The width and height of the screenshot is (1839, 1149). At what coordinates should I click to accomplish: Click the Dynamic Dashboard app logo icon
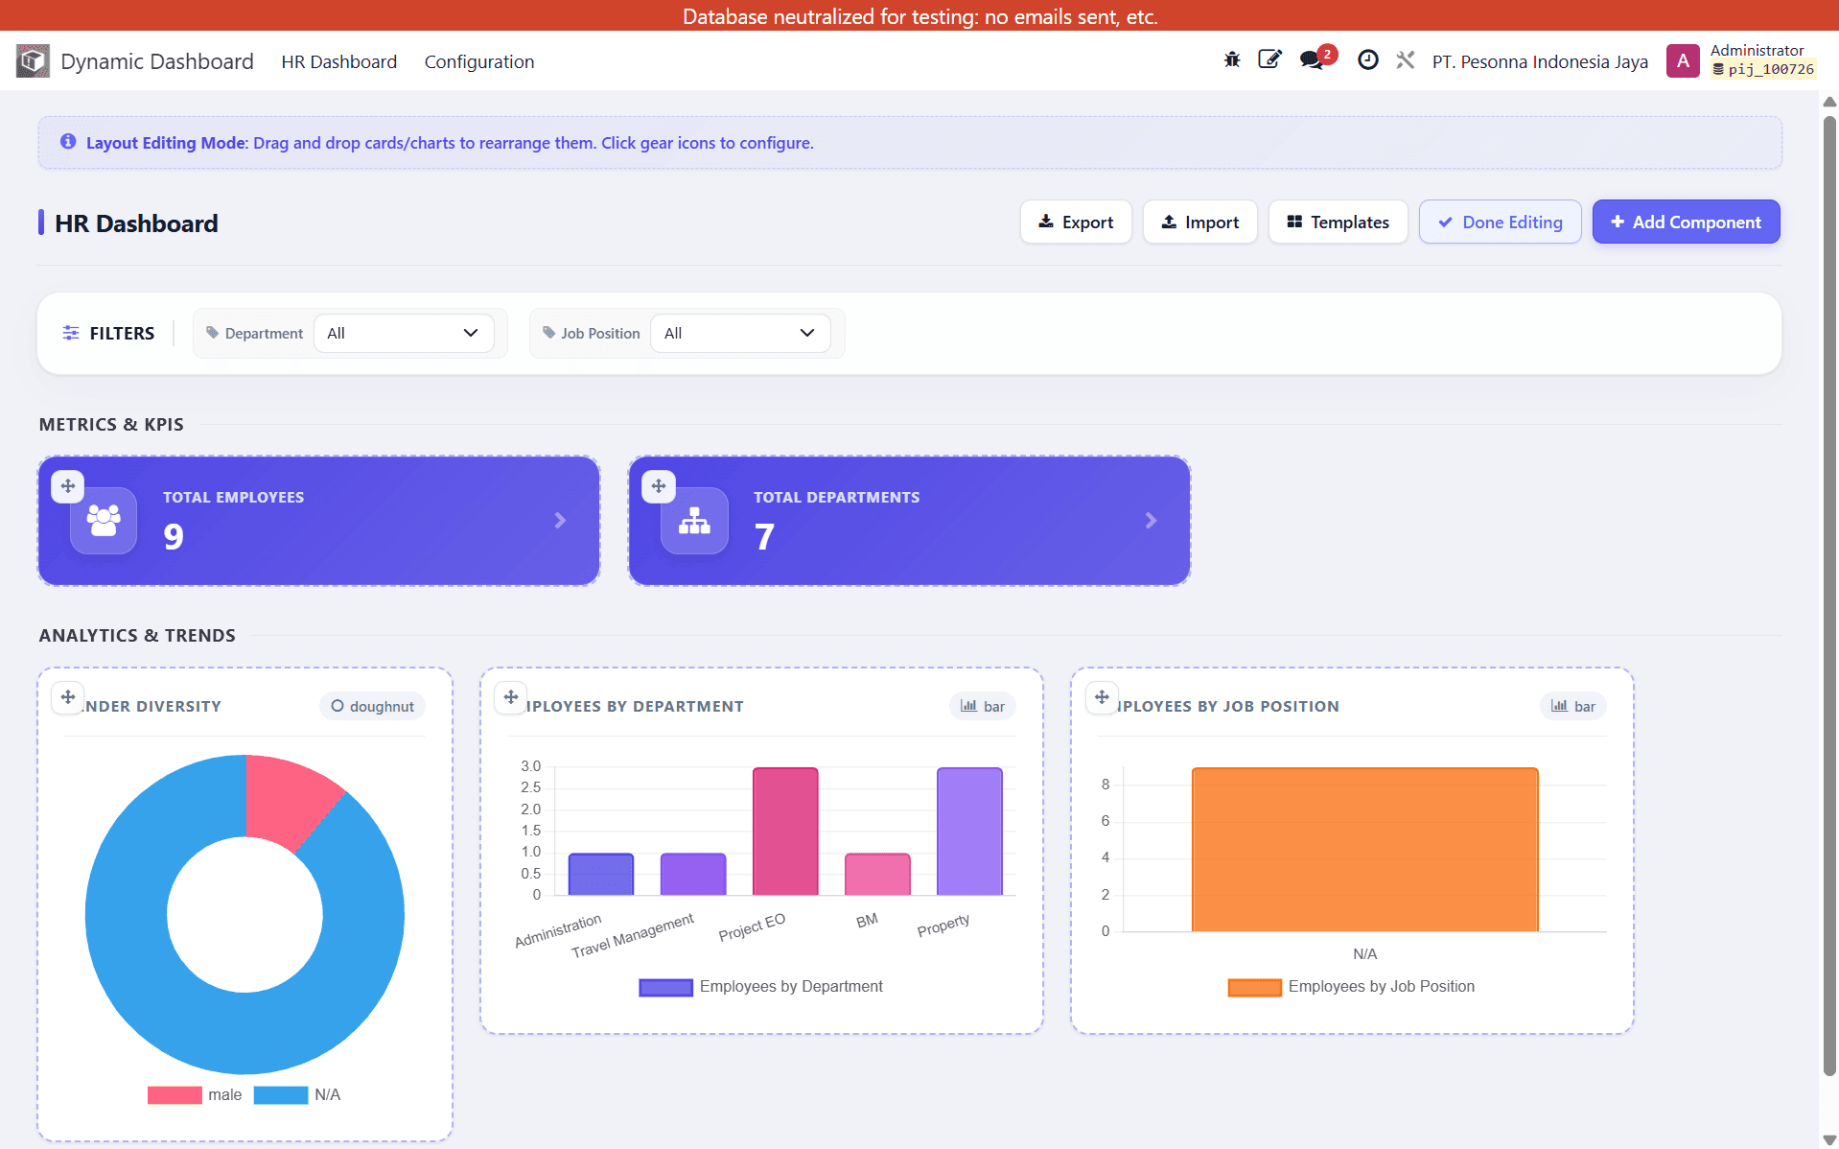pyautogui.click(x=33, y=61)
